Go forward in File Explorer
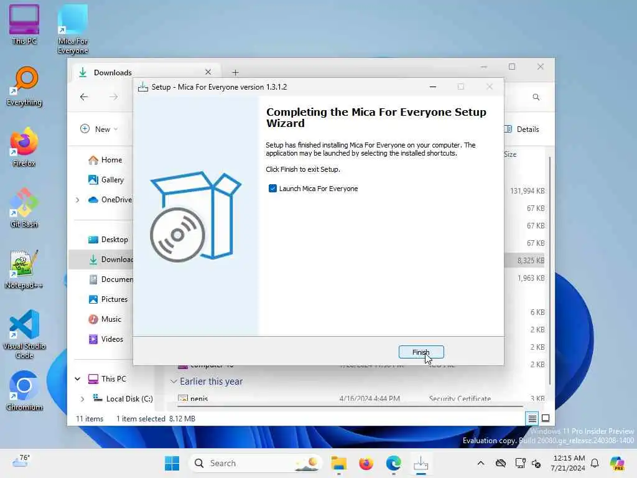This screenshot has width=637, height=478. [114, 96]
